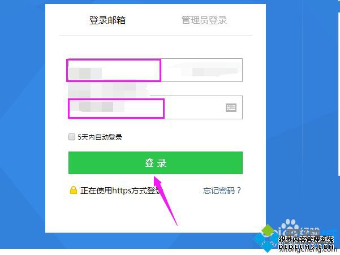The image size is (340, 255).
Task: Click the 织梦内容管理系统 watermark text
Action: [x=306, y=240]
